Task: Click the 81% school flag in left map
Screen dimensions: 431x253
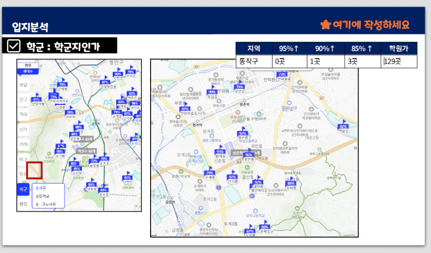Action: point(127,178)
